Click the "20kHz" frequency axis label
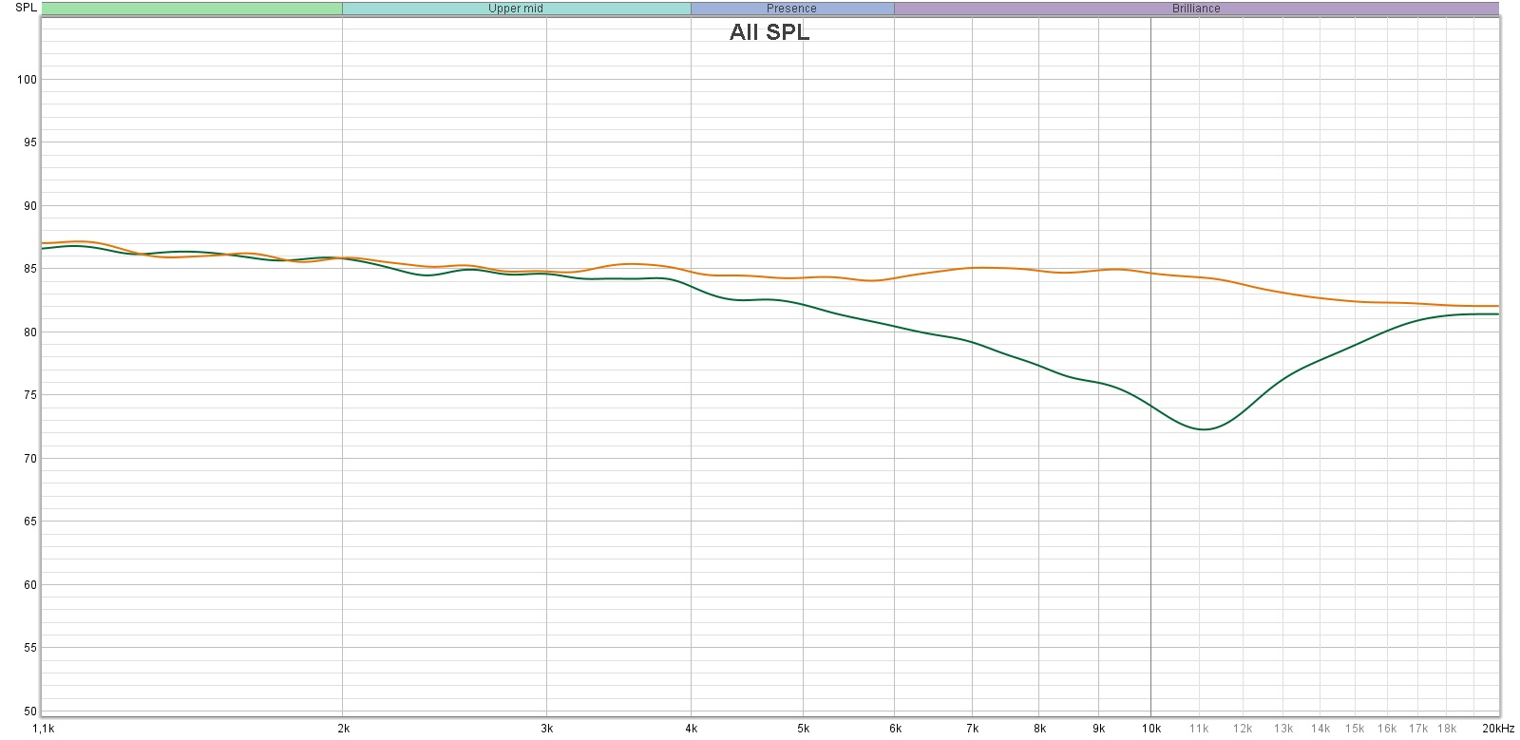1520x740 pixels. (1498, 729)
